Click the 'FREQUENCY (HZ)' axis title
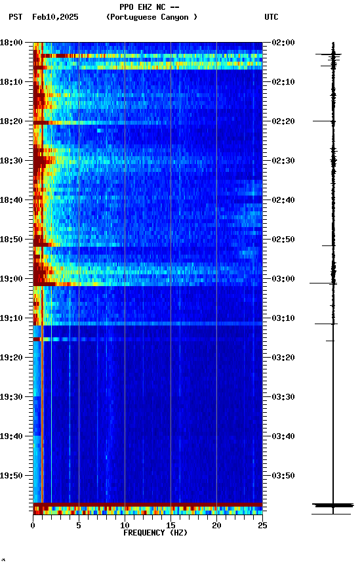The height and width of the screenshot is (567, 362). coord(155,533)
